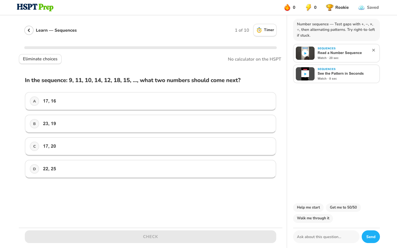Click the 1 of 10 question counter
Screen dimensions: 397x248
coord(242,30)
